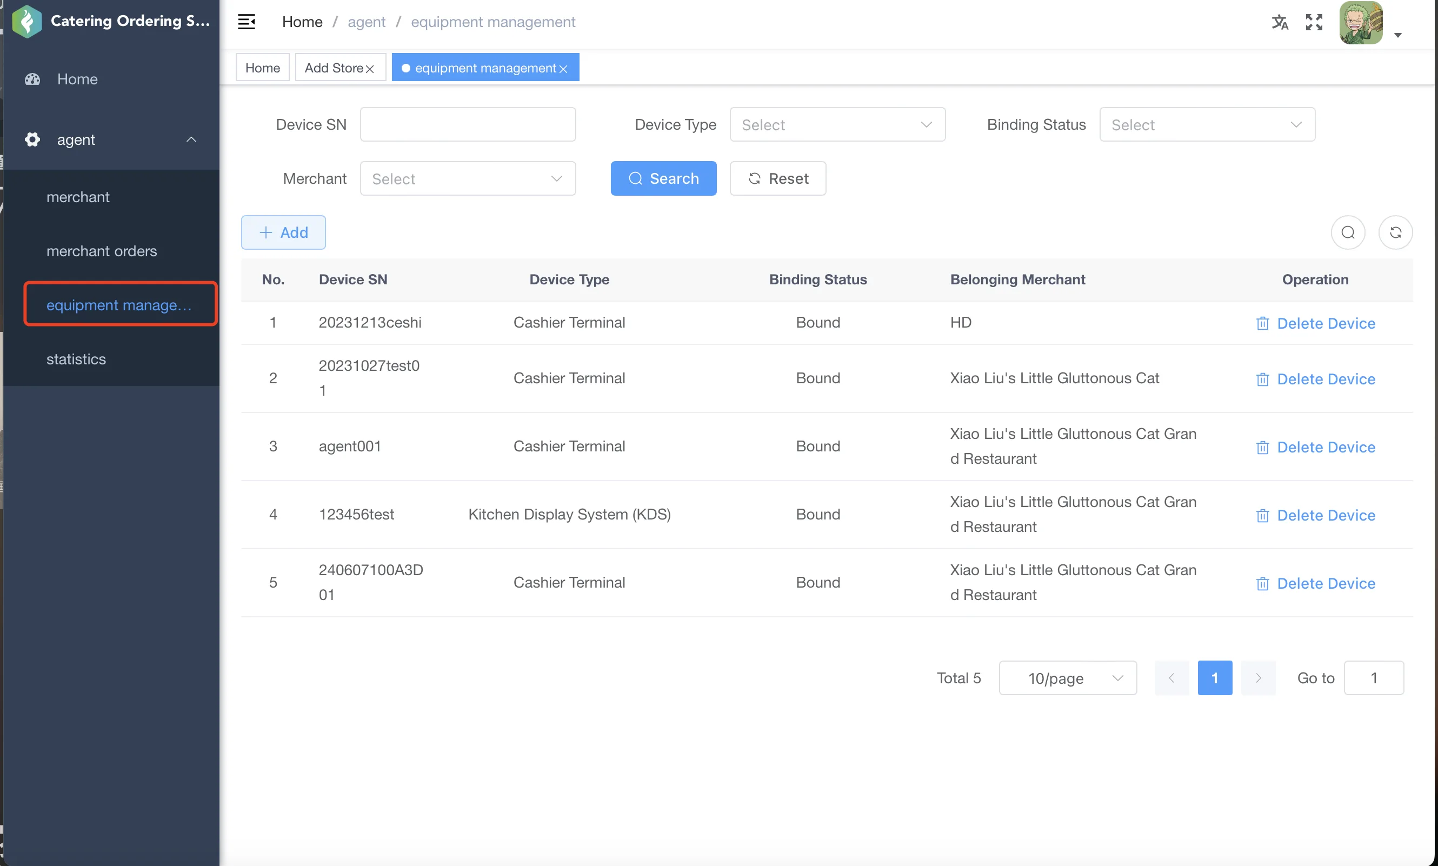Click the Device SN column header
1438x866 pixels.
(353, 279)
